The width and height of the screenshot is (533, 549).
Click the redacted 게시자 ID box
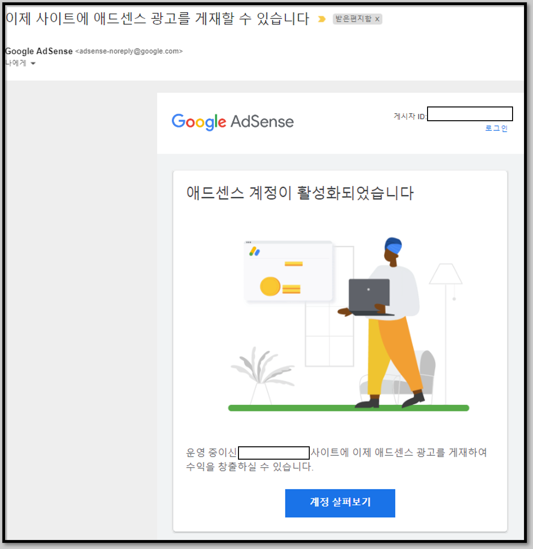coord(470,114)
